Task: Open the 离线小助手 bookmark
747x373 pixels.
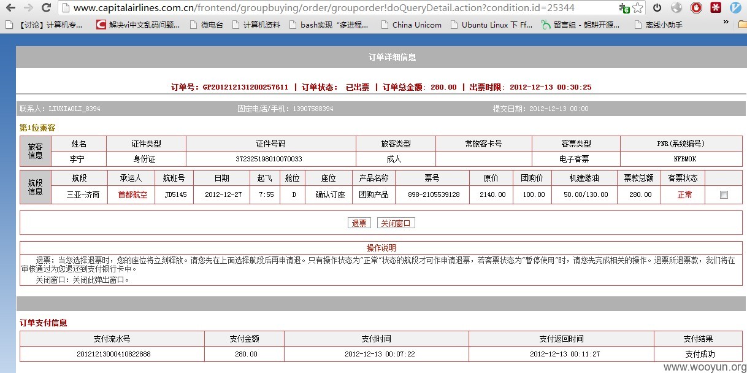Action: (658, 25)
